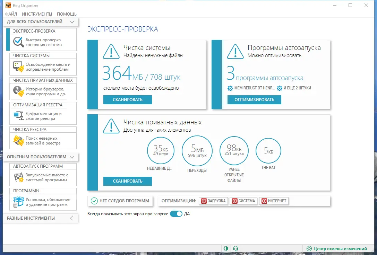Click the Центр отмены изменений target icon
The image size is (377, 255).
(x=309, y=248)
